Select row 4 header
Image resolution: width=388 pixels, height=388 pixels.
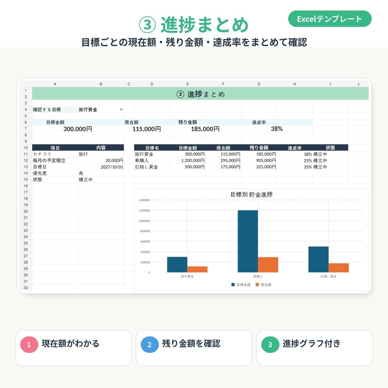click(26, 110)
